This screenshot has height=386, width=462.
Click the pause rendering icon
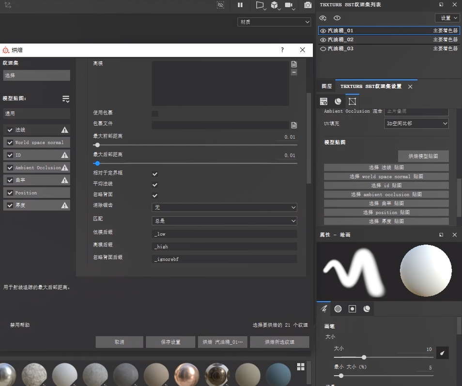[x=240, y=5]
